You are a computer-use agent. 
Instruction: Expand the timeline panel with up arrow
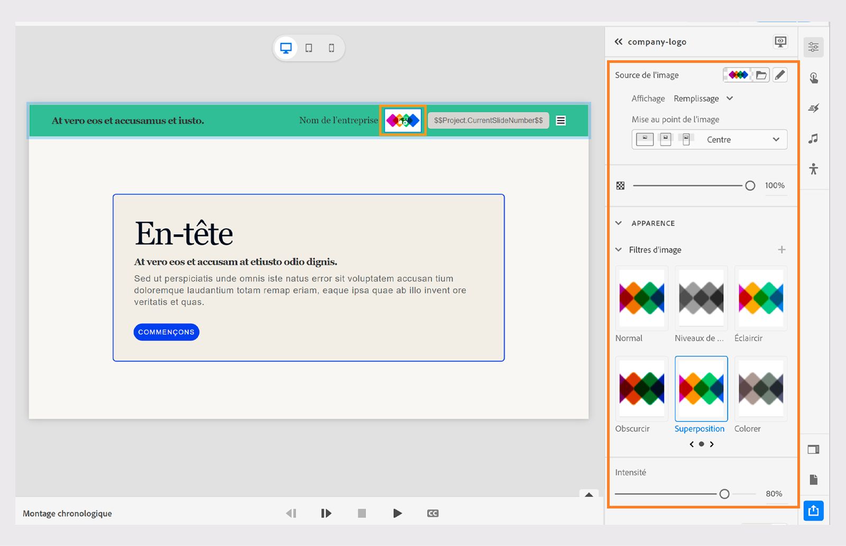[589, 494]
